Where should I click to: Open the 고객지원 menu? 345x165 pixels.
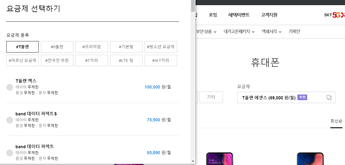(269, 15)
